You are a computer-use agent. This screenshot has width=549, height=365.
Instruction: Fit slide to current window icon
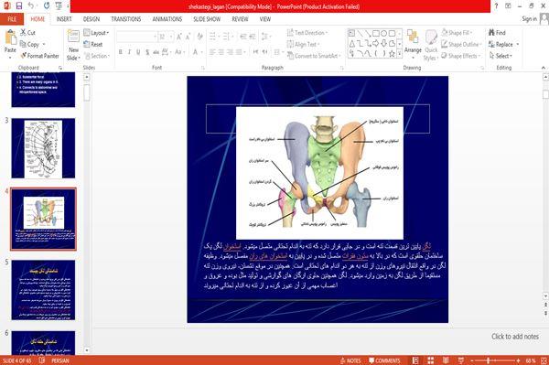544,360
